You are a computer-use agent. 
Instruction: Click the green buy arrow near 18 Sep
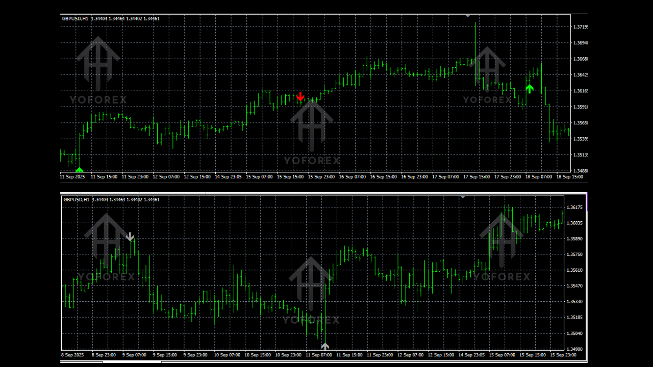point(530,89)
